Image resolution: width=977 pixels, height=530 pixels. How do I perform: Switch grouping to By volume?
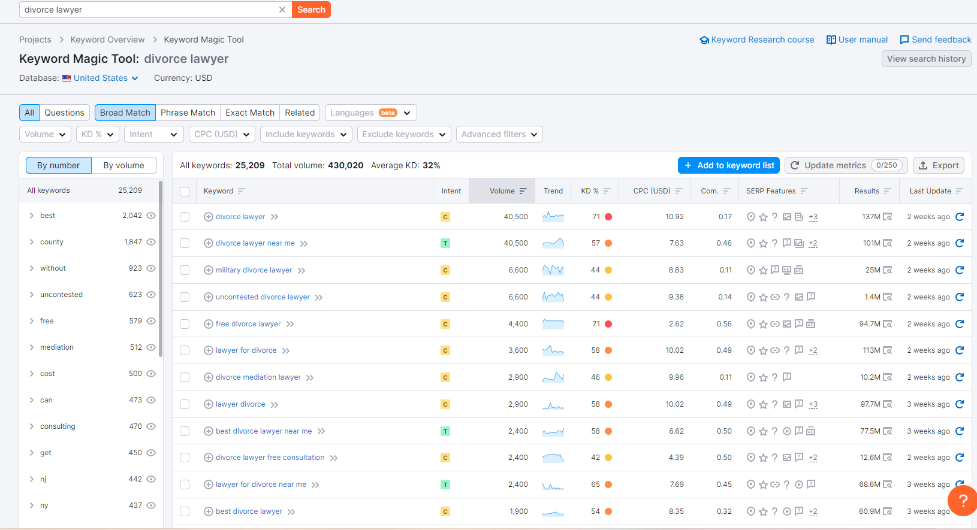click(x=123, y=165)
